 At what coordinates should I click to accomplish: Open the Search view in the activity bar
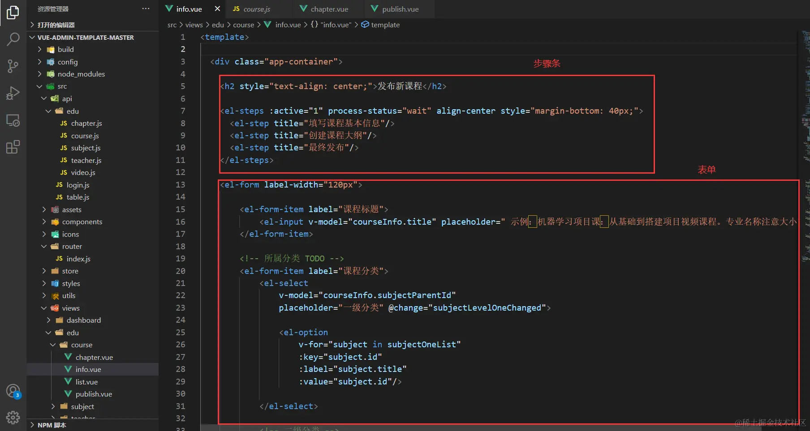click(x=13, y=39)
